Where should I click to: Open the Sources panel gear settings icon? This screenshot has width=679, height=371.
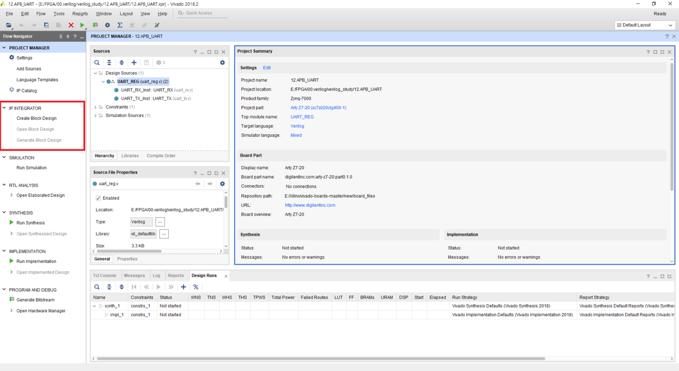point(222,63)
